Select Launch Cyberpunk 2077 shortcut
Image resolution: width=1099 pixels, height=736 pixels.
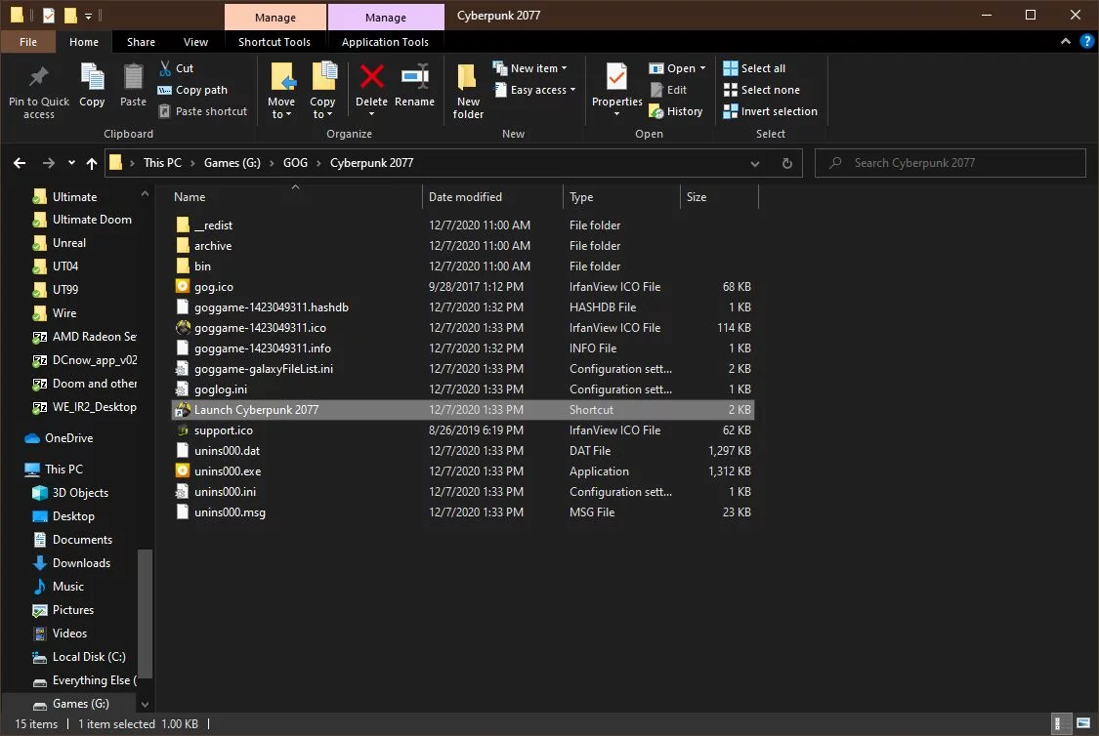pyautogui.click(x=463, y=410)
